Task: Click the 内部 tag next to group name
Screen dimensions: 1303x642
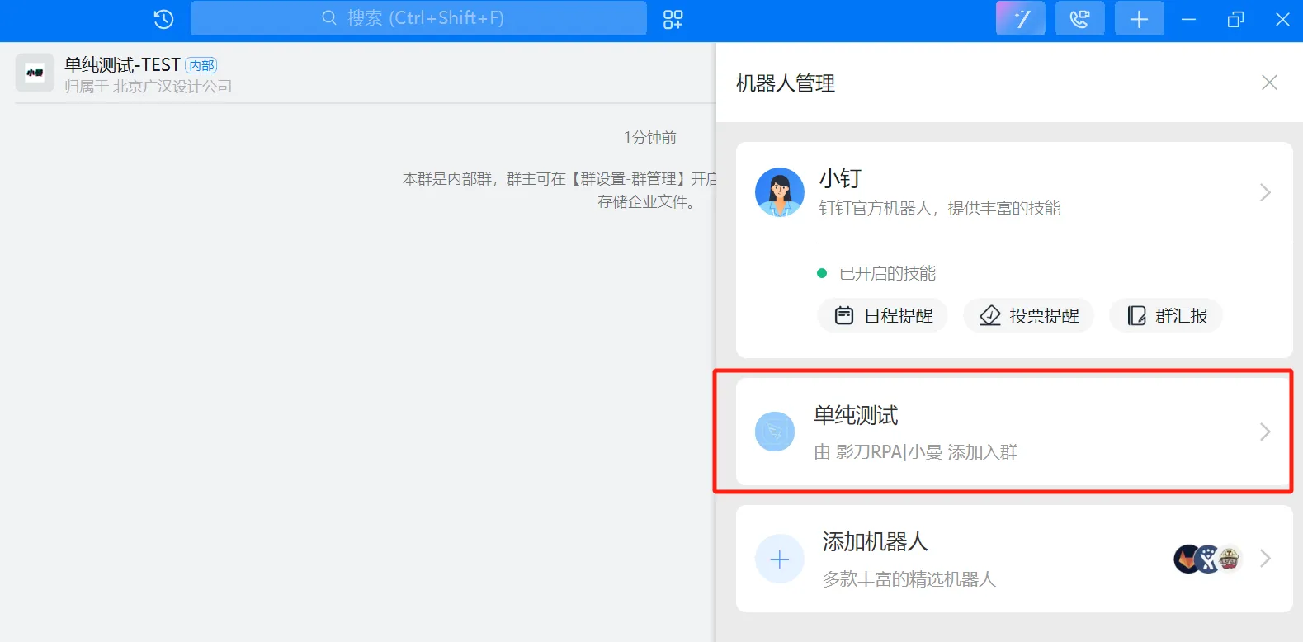Action: tap(201, 65)
